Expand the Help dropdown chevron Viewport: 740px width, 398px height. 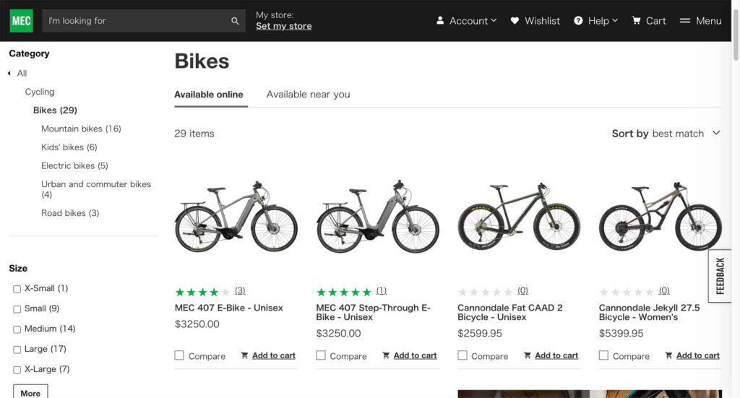(x=615, y=21)
